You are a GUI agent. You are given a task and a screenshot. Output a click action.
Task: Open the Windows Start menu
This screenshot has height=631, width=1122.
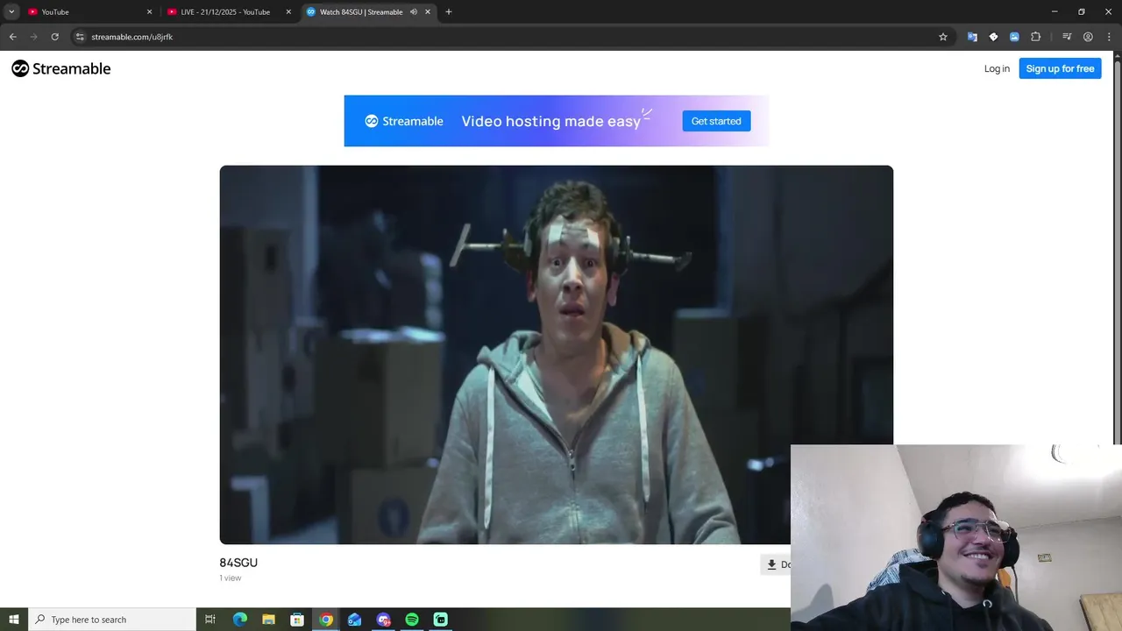[x=14, y=620]
